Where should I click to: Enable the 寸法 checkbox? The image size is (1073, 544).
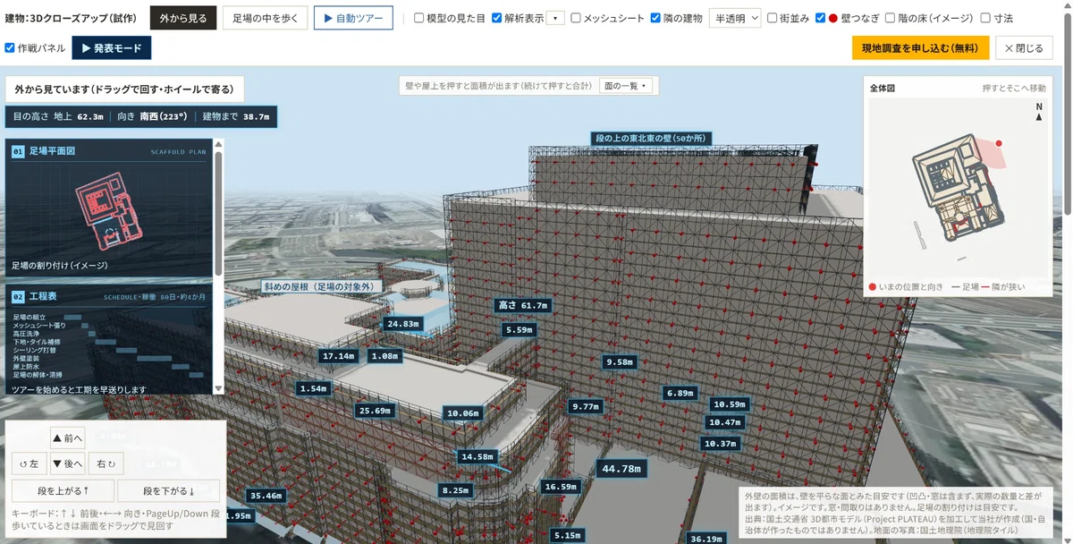985,18
